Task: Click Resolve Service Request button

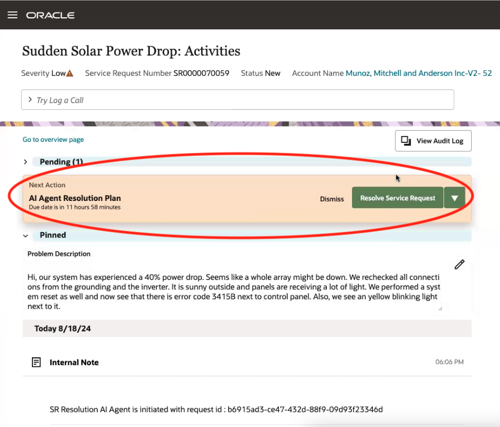Action: point(397,198)
